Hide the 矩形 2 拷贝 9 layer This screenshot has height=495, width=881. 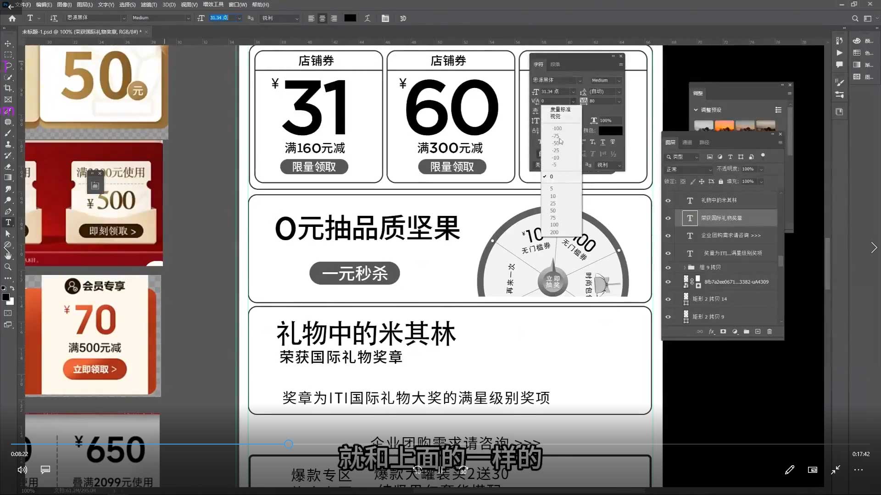point(668,317)
